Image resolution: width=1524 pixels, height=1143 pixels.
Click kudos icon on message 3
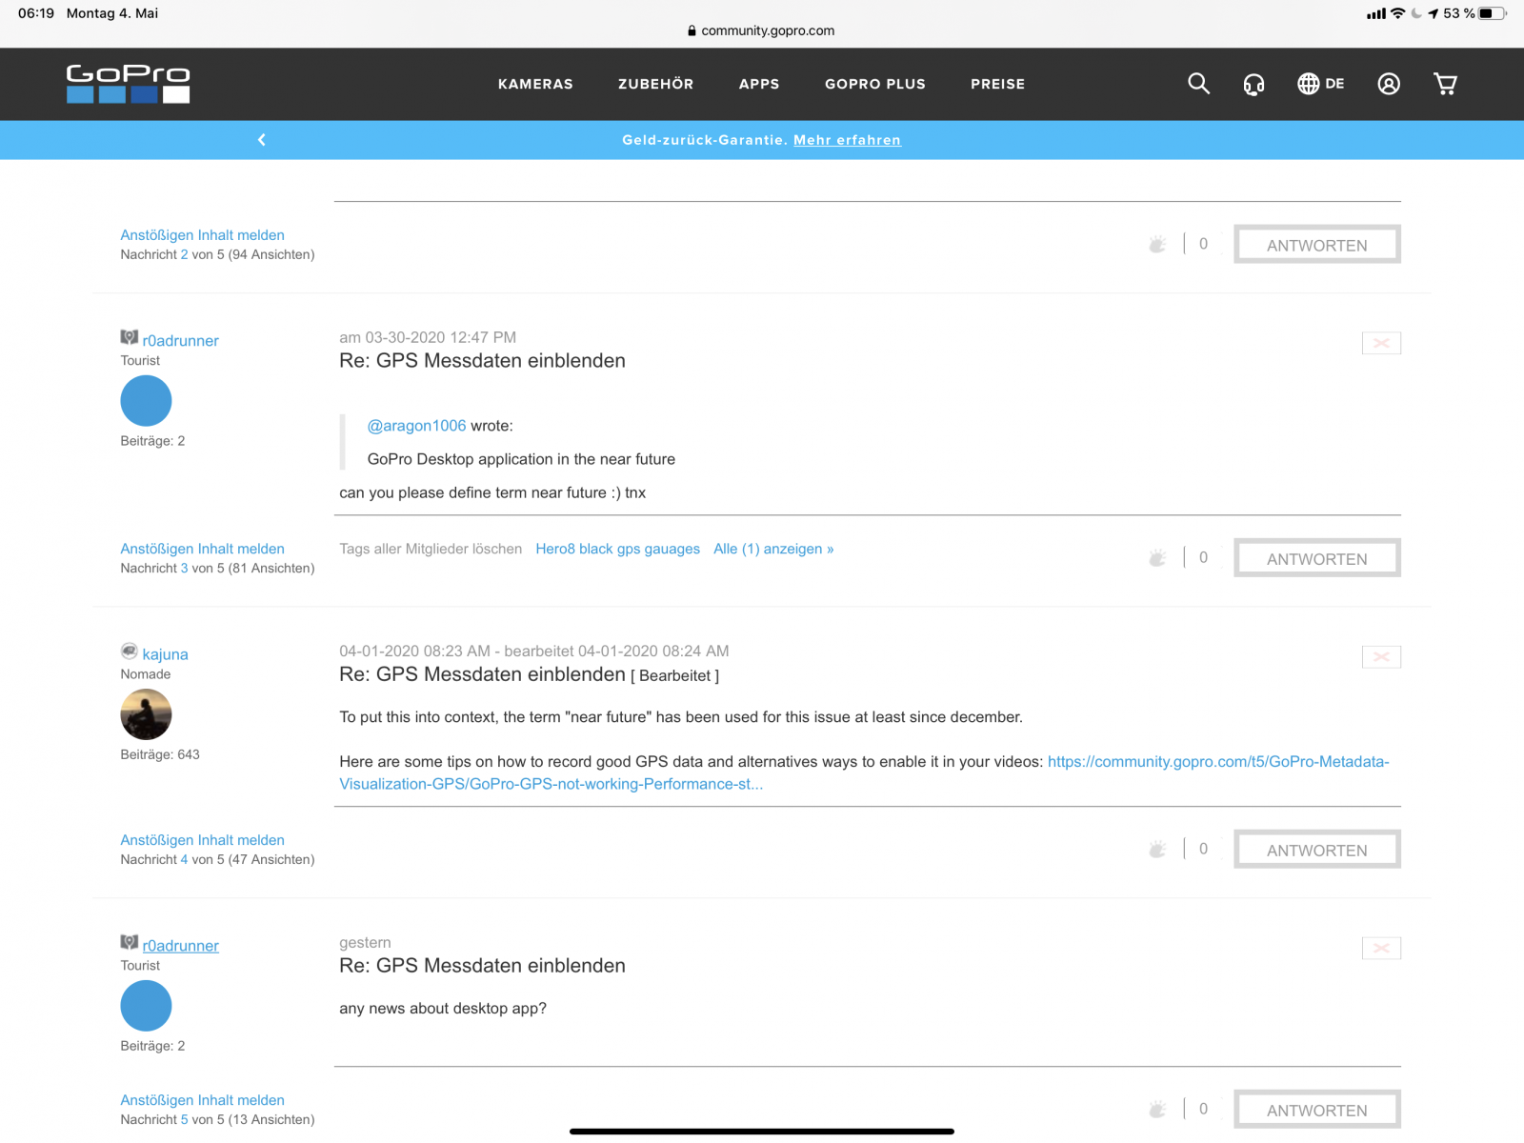pyautogui.click(x=1157, y=558)
